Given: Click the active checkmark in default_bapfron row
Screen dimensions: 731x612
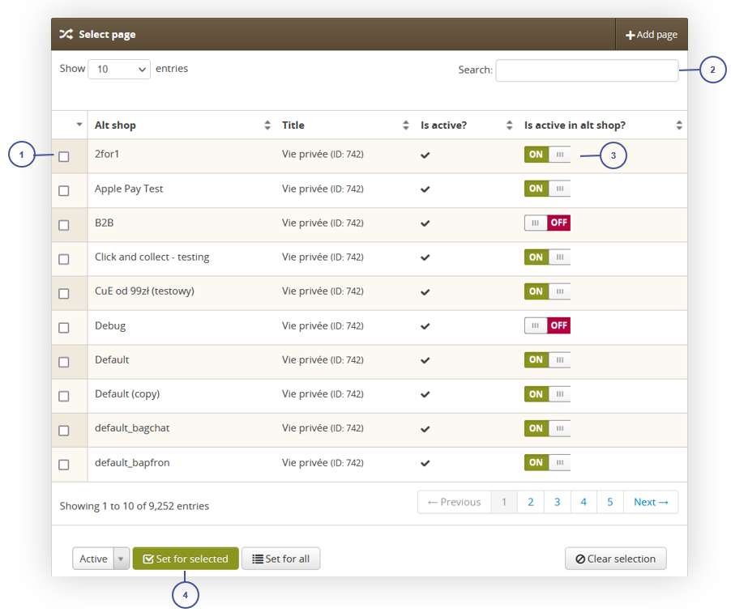Looking at the screenshot, I should 425,463.
